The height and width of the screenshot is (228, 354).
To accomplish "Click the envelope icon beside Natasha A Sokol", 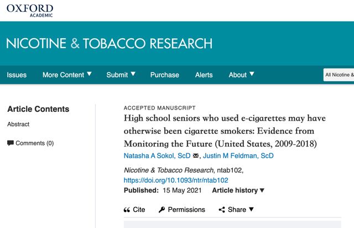I will click(x=195, y=156).
